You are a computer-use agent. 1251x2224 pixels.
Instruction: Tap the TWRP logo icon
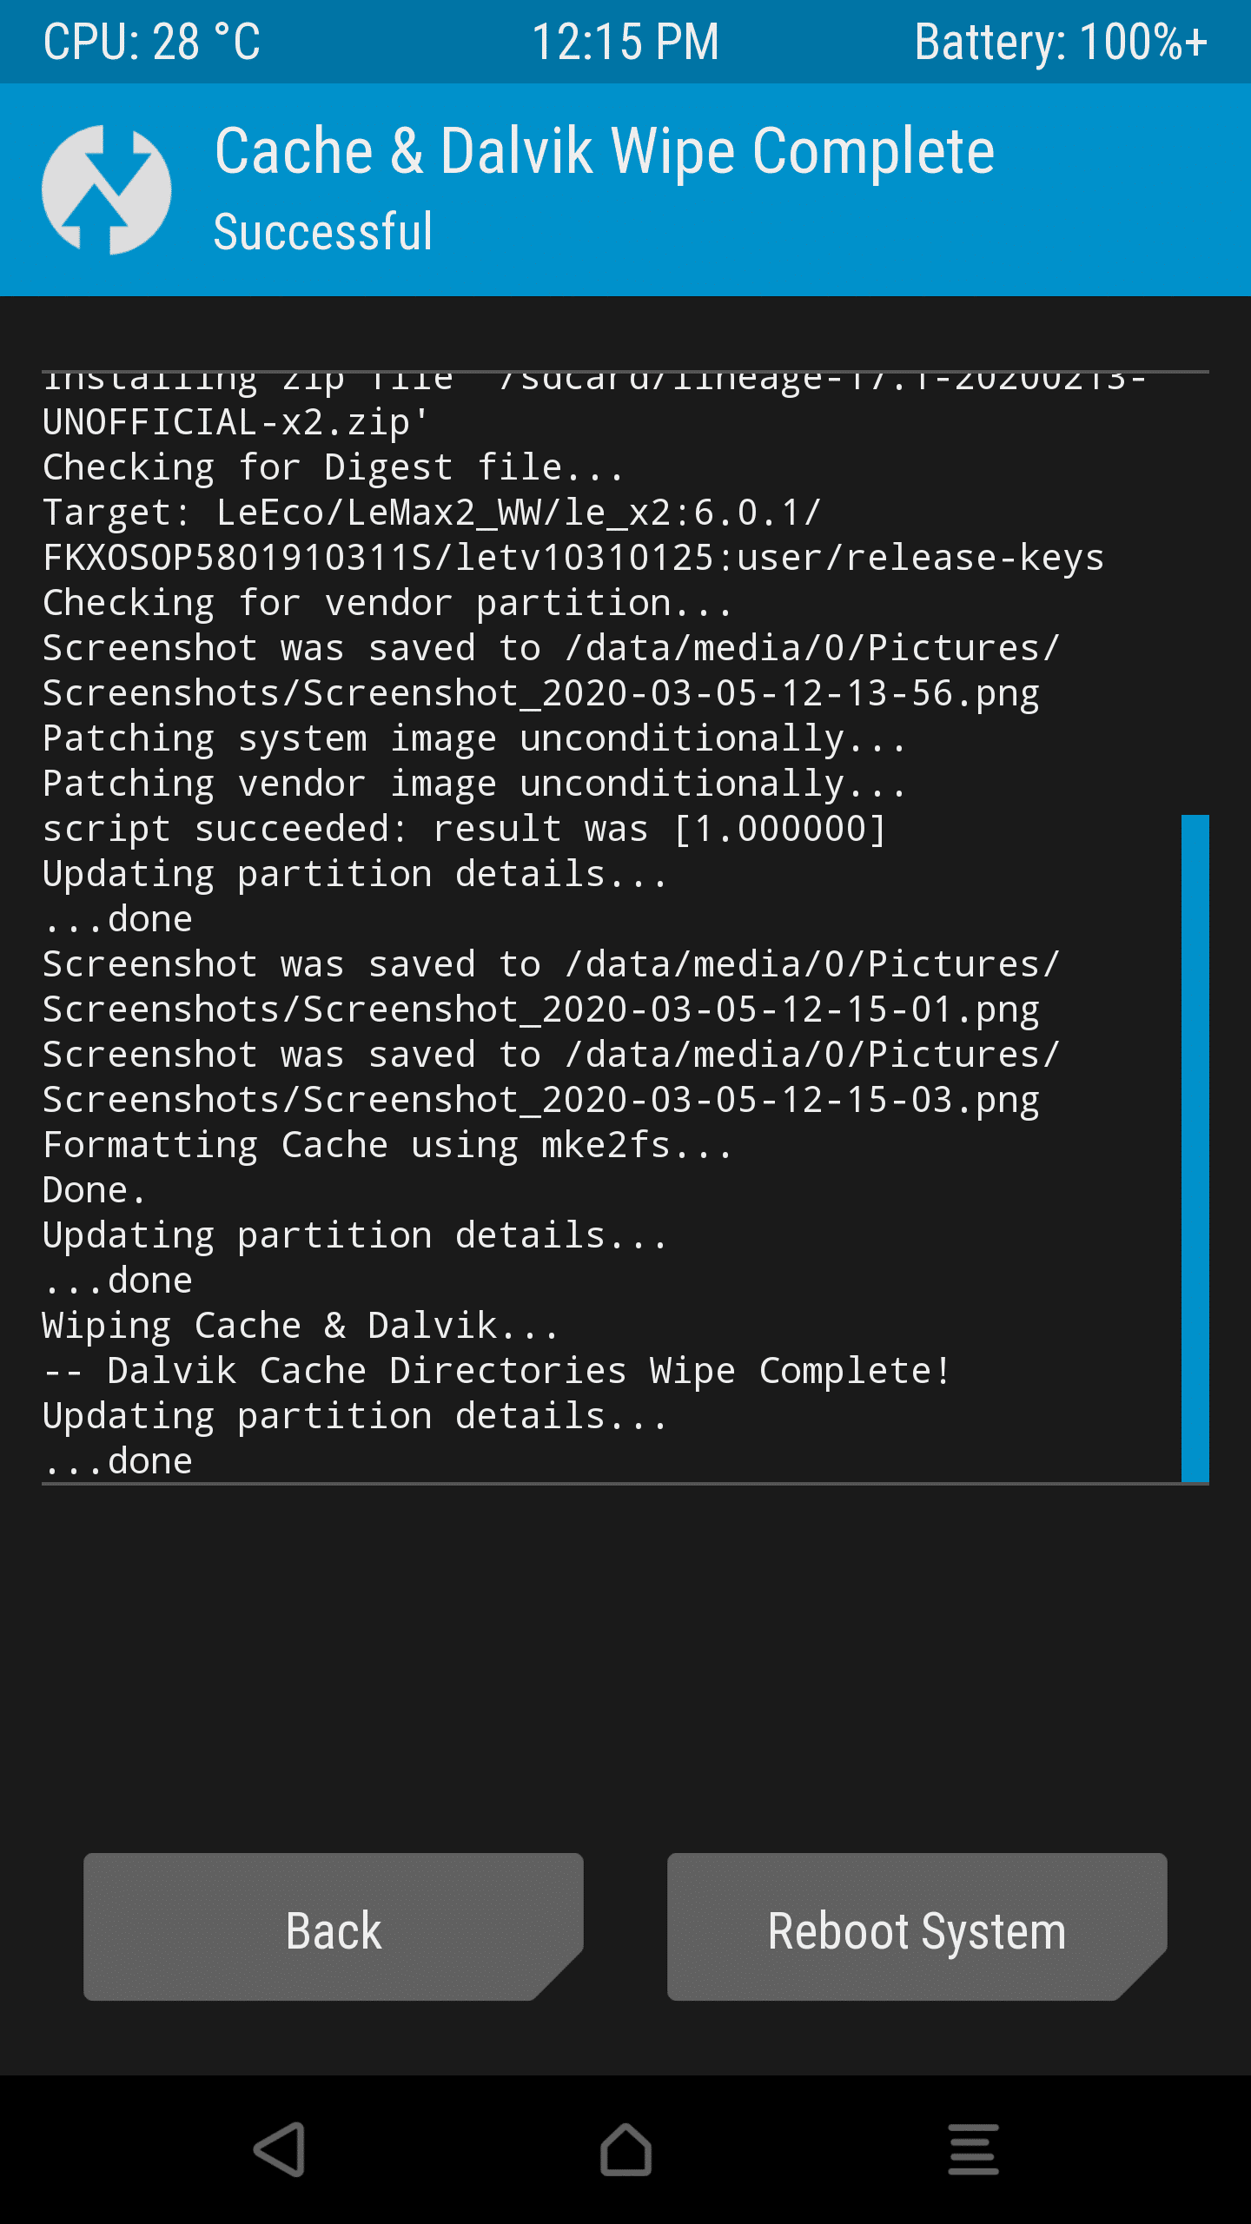(107, 189)
